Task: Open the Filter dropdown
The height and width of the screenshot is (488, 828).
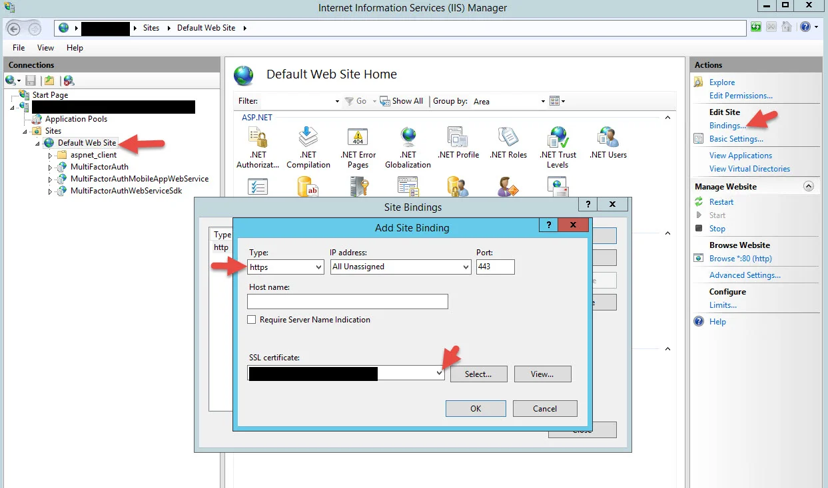Action: (x=337, y=101)
